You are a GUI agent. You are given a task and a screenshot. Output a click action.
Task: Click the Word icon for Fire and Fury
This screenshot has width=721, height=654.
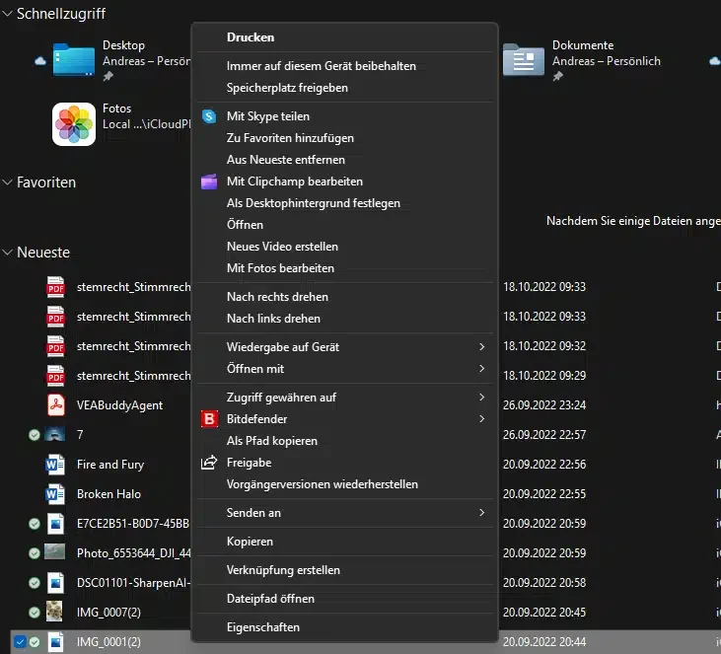coord(56,465)
